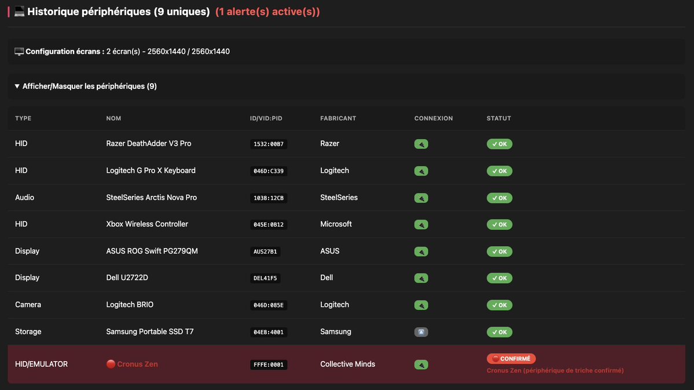694x390 pixels.
Task: Click the red alert dot beside Cronus Zen name
Action: [111, 364]
